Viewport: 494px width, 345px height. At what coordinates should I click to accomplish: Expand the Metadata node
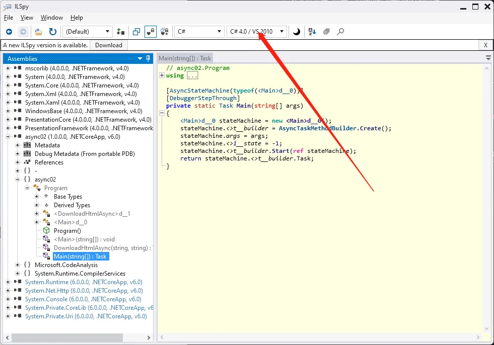tap(18, 145)
